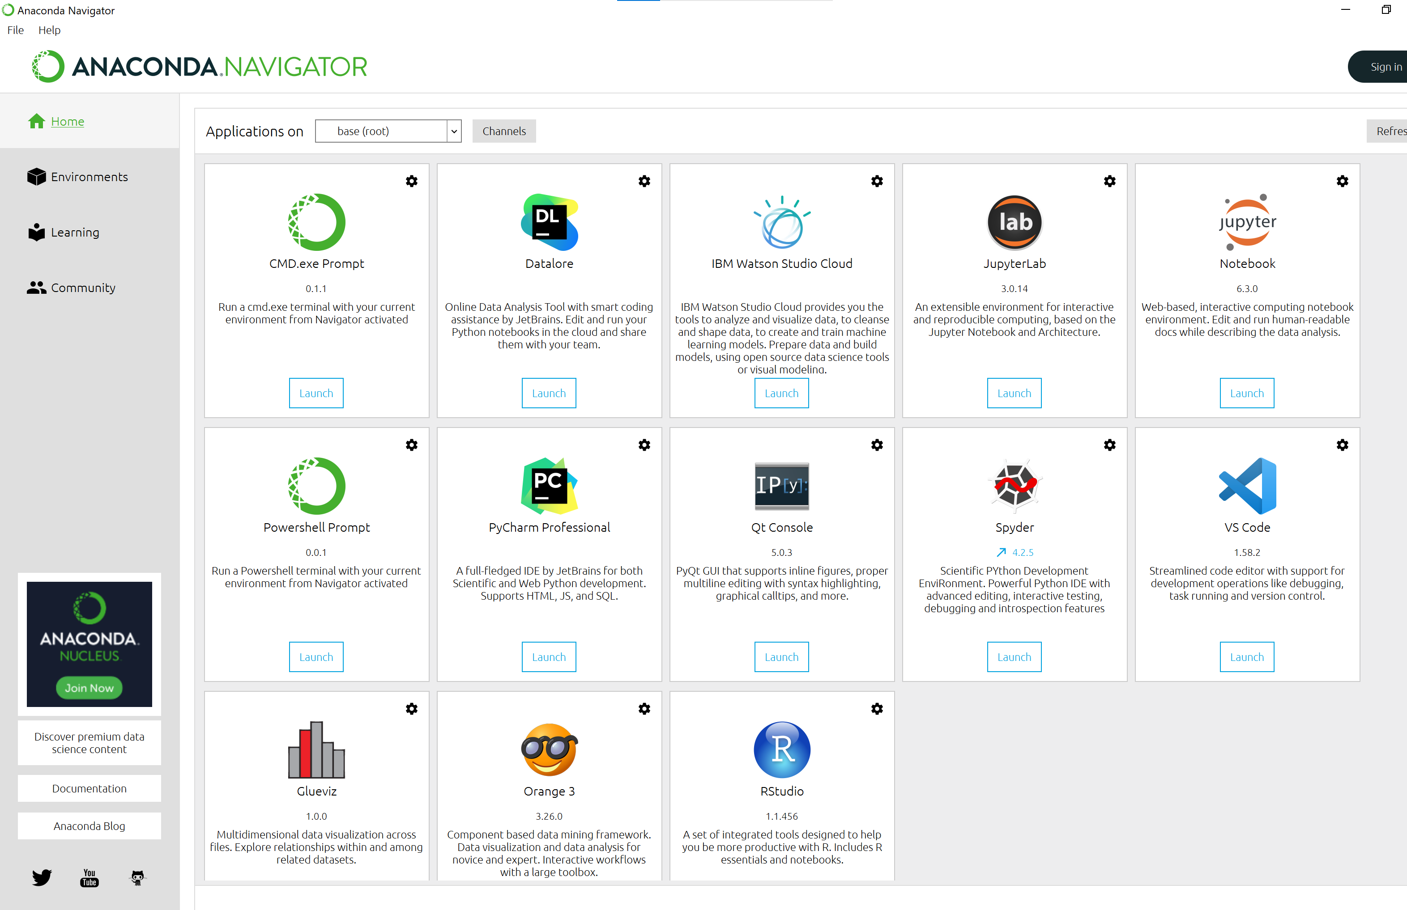This screenshot has width=1407, height=910.
Task: Open settings gear on Orange 3 card
Action: (644, 708)
